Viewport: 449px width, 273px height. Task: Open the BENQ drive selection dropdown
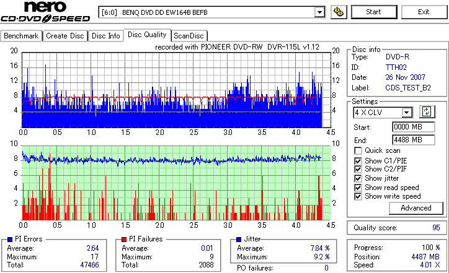tap(319, 12)
